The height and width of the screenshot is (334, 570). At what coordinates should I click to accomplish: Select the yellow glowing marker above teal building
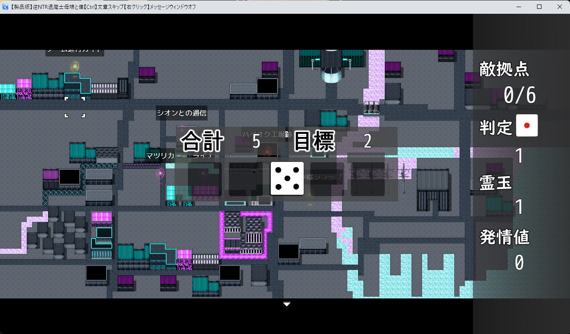(x=75, y=66)
